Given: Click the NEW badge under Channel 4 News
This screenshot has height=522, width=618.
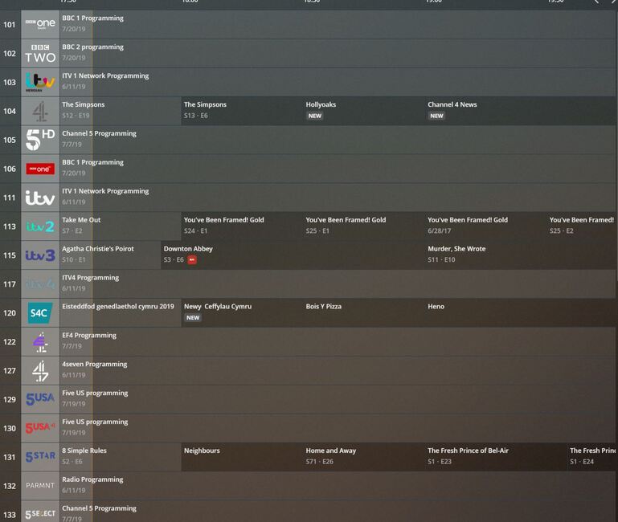Looking at the screenshot, I should [x=436, y=116].
